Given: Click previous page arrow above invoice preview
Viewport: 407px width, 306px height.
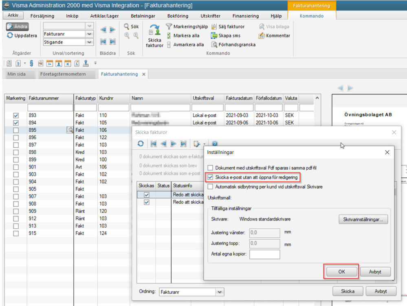Looking at the screenshot, I should [x=341, y=88].
